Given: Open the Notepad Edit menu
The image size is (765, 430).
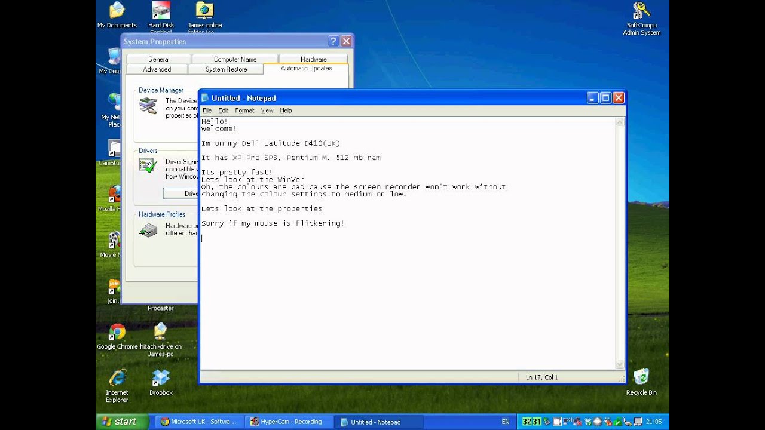Looking at the screenshot, I should (x=223, y=110).
